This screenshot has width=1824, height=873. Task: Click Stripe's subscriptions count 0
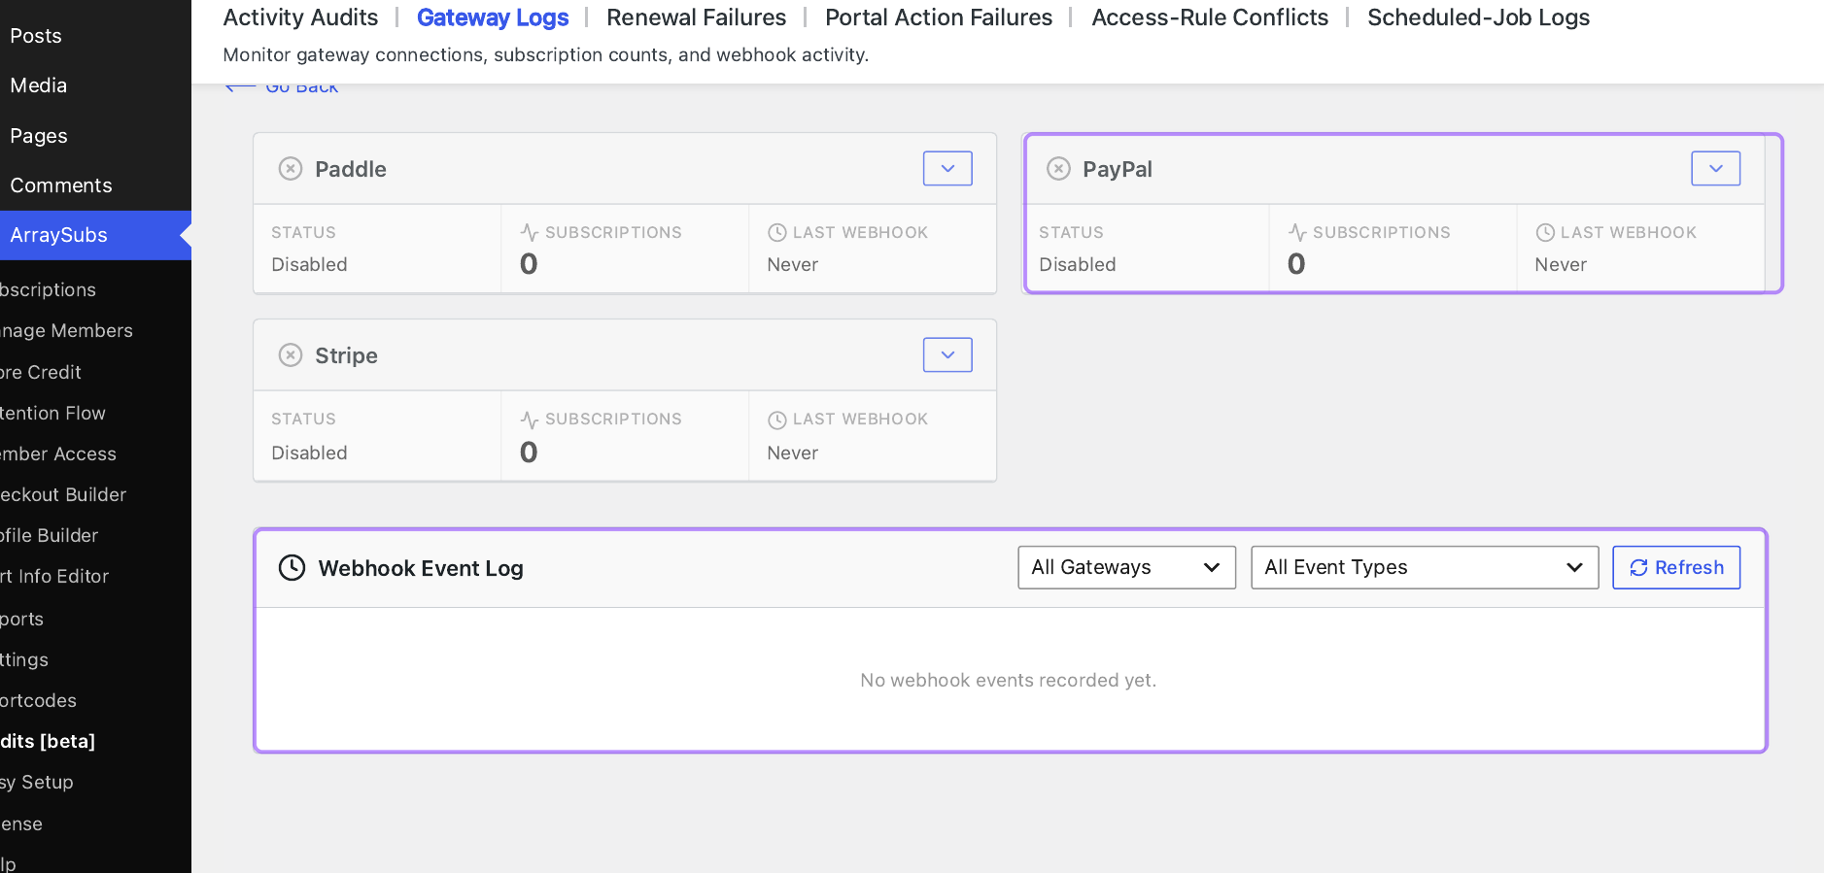529,452
